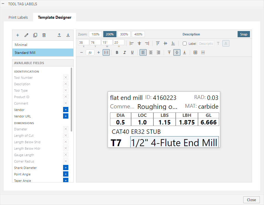Rename template with the pencil icon
This screenshot has width=264, height=205.
tap(26, 35)
